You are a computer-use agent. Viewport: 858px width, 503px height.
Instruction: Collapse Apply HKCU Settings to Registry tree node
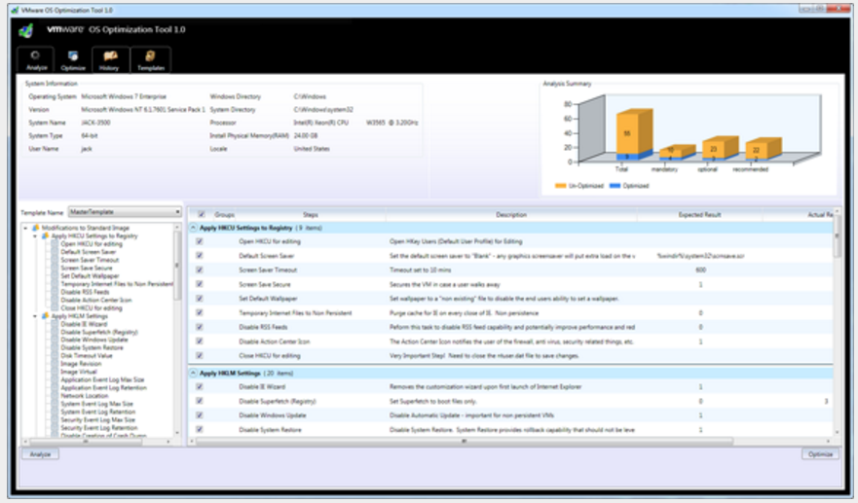coord(36,236)
